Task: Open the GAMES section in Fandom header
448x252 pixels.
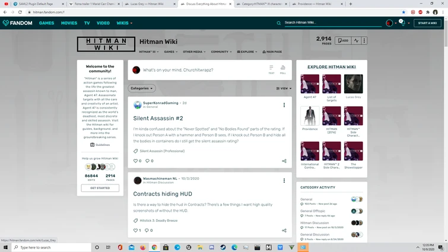Action: click(46, 23)
